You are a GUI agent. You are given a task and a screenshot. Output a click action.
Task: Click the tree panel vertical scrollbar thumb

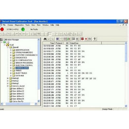pos(39,65)
